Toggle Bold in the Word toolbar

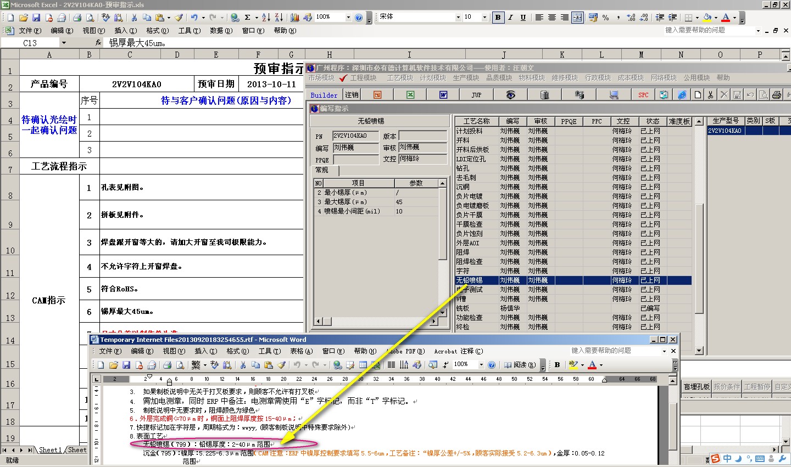(557, 365)
